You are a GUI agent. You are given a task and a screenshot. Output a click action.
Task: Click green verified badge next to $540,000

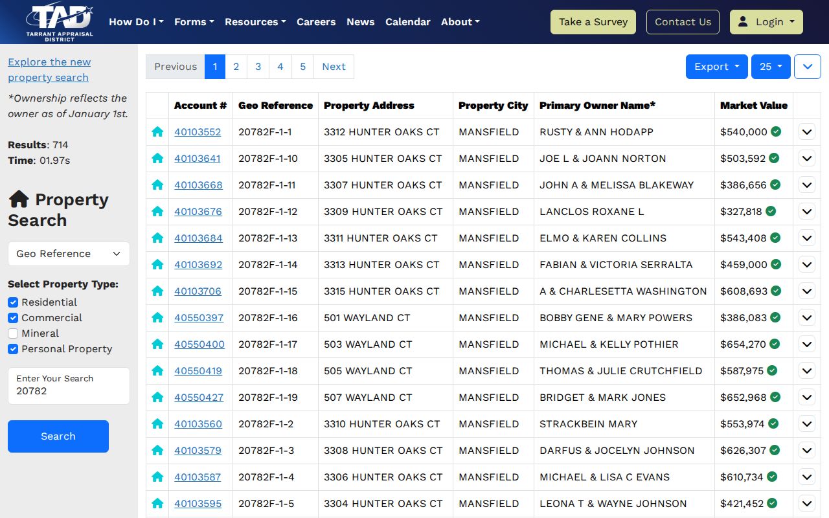(776, 131)
